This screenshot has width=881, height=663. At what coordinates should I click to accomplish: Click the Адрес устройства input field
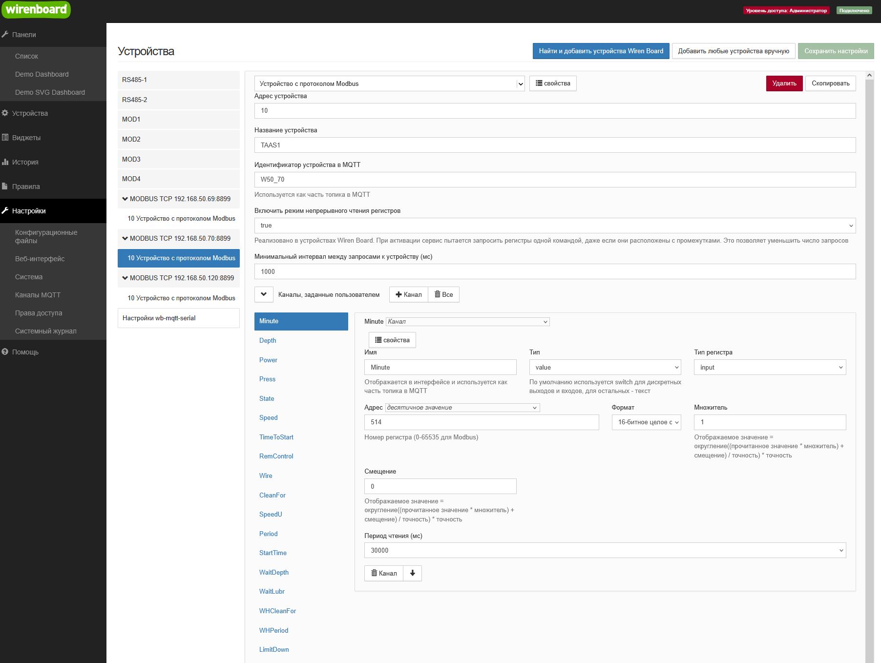pyautogui.click(x=554, y=111)
